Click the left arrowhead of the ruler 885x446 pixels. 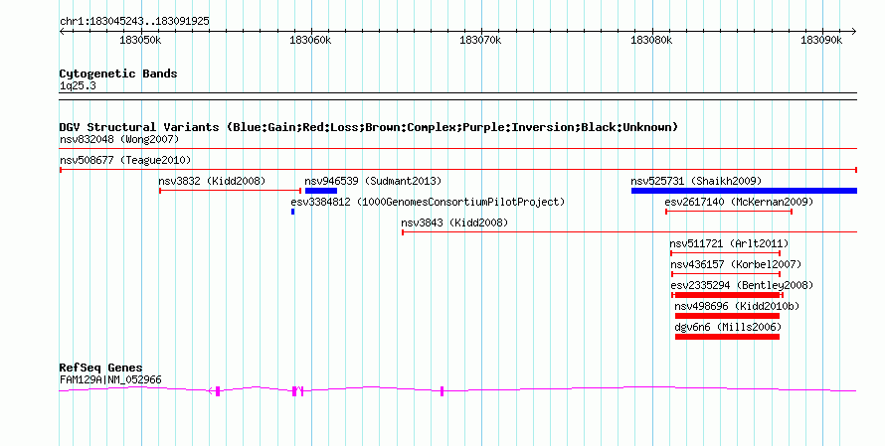pos(62,32)
